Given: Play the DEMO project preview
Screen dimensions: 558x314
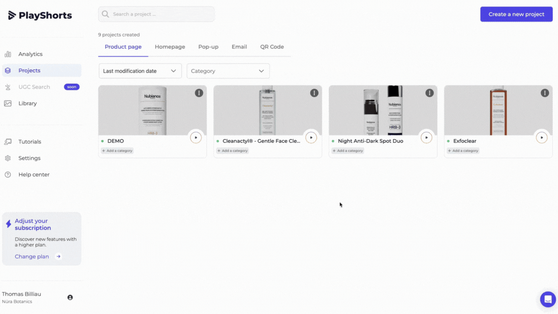Looking at the screenshot, I should 196,138.
